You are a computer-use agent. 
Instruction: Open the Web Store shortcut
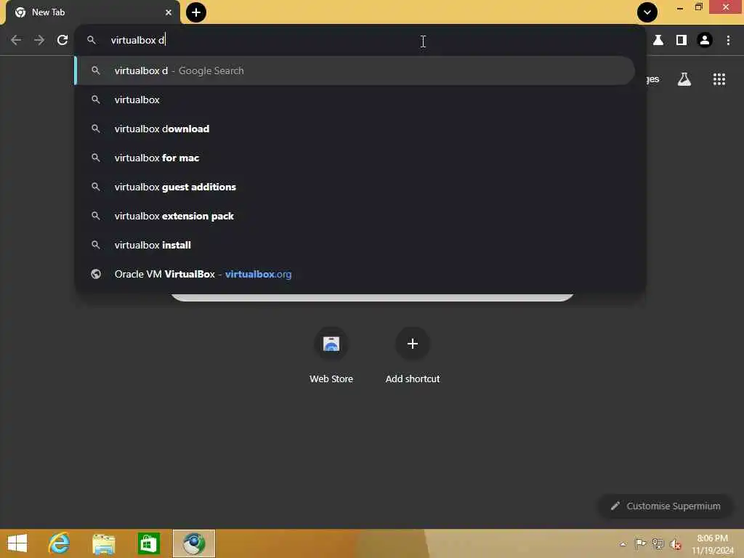(x=331, y=356)
